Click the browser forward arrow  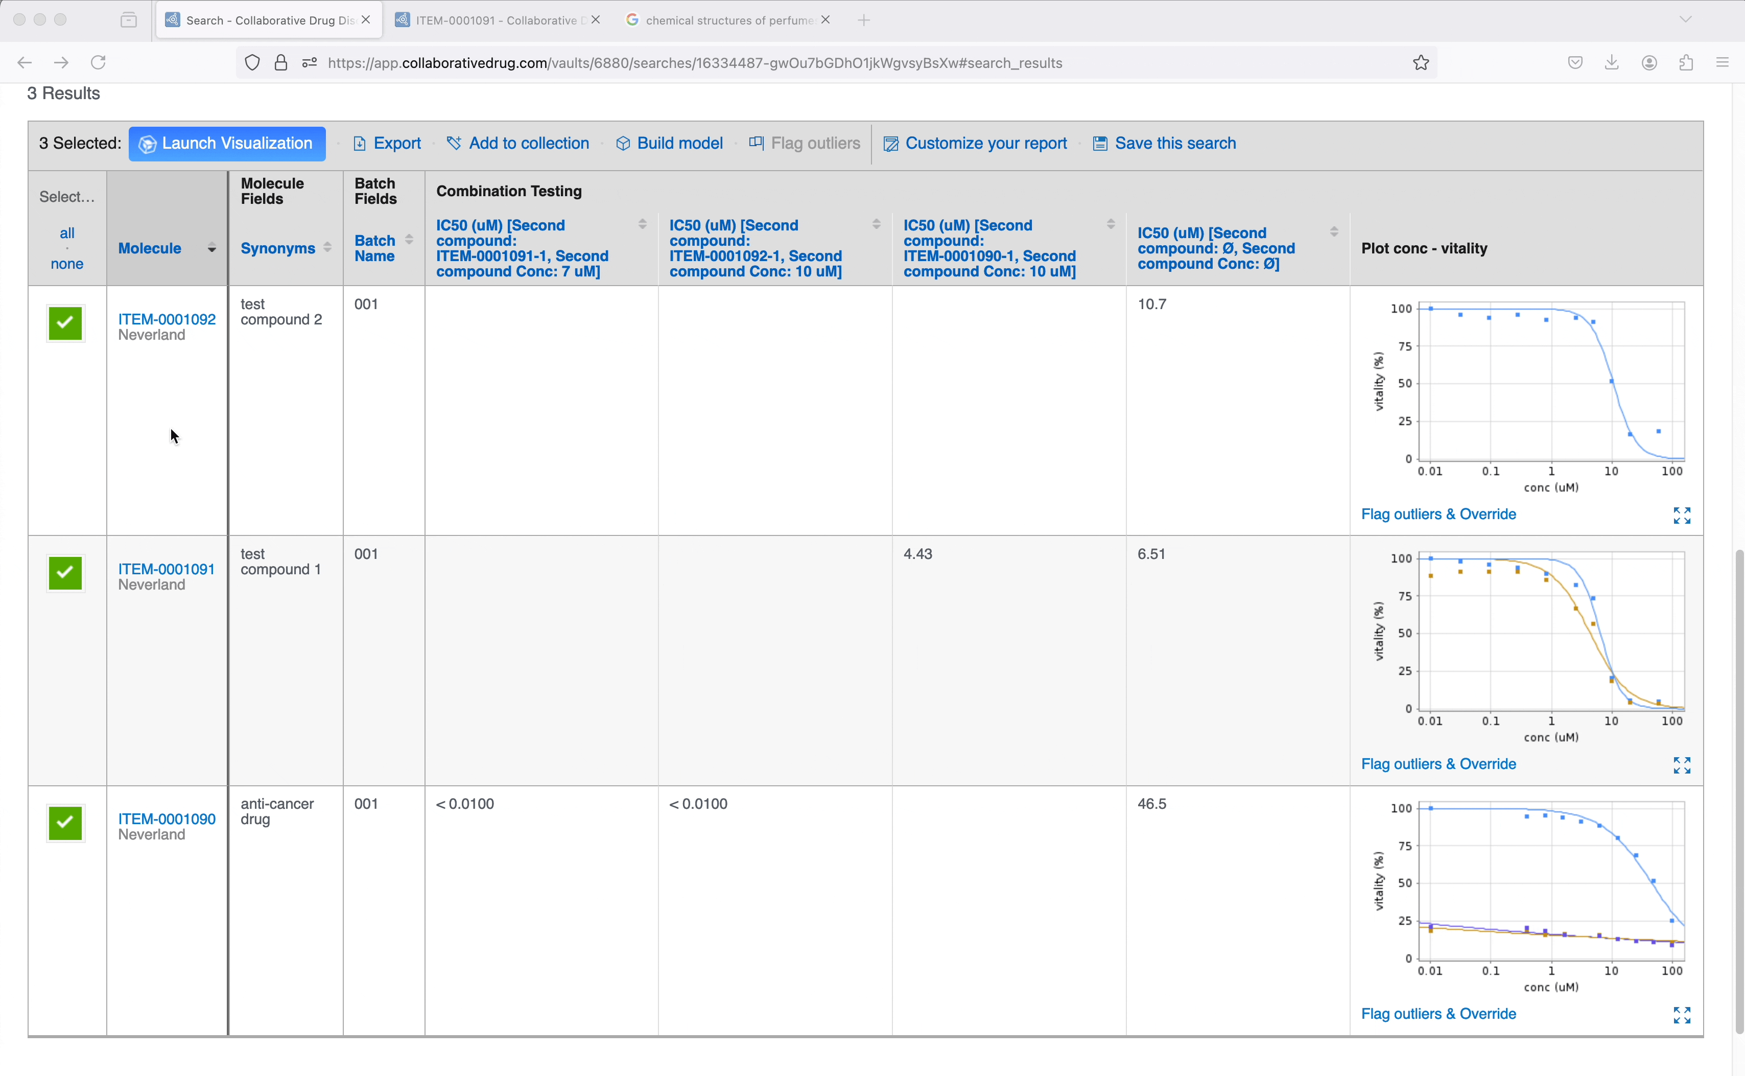(x=61, y=63)
